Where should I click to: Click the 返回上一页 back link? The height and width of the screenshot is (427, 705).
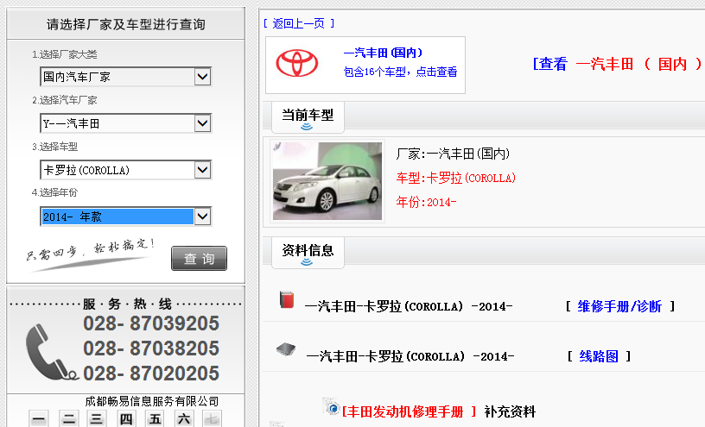click(299, 23)
